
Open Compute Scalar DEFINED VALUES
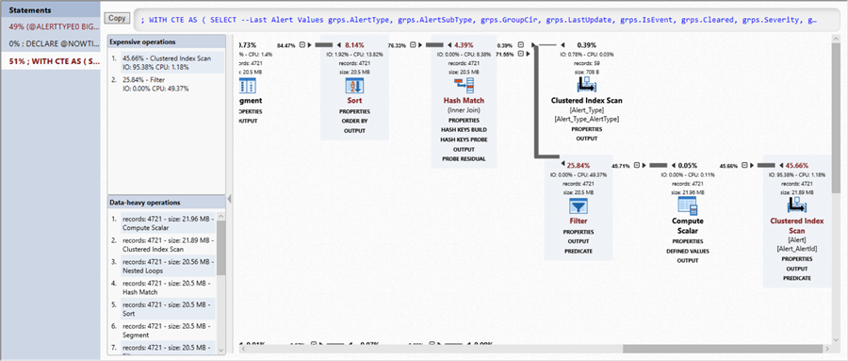click(688, 251)
